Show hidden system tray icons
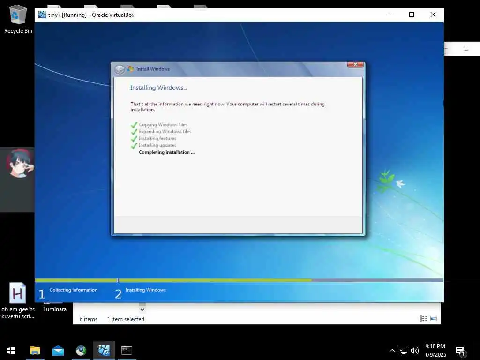The width and height of the screenshot is (480, 360). (x=392, y=351)
